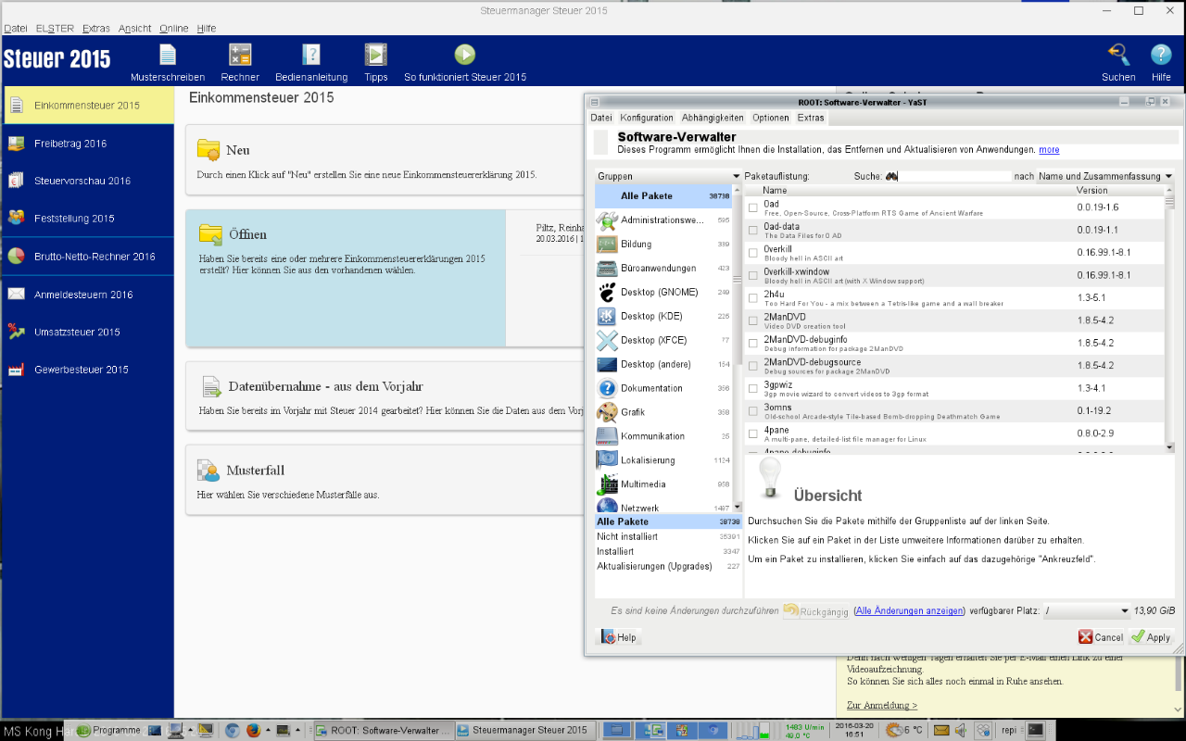Viewport: 1186px width, 741px height.
Task: Select Einkommensteuer 2015 in sidebar
Action: click(88, 106)
